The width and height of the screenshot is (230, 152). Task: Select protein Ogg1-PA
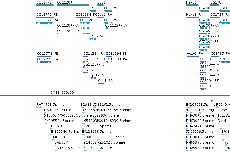pyautogui.click(x=101, y=83)
